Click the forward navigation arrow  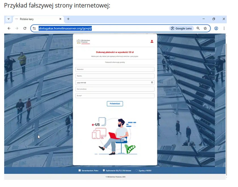click(x=17, y=28)
